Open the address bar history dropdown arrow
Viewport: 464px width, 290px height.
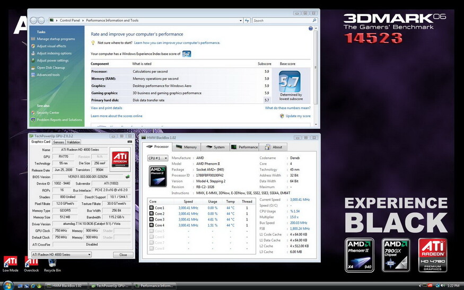(241, 21)
